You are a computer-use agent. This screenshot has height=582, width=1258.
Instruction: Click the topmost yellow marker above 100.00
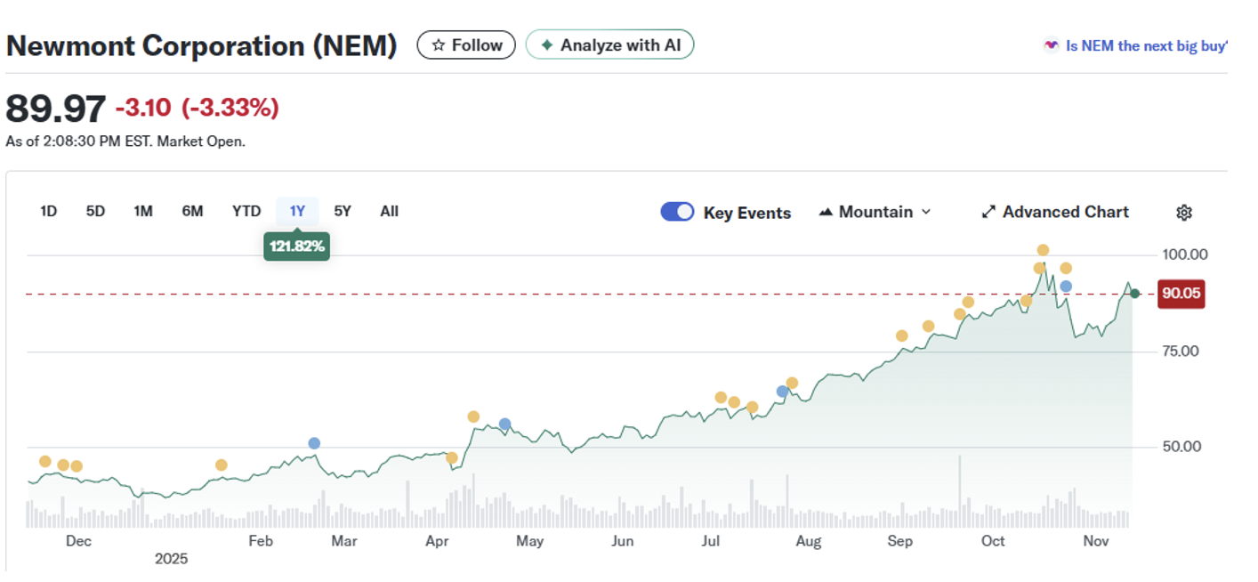tap(1043, 250)
